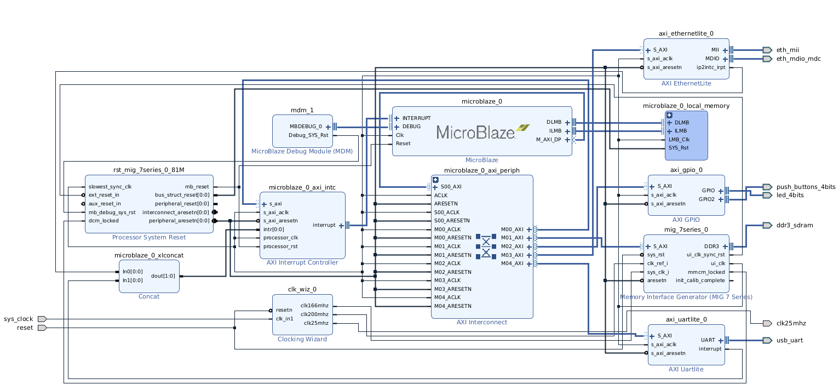This screenshot has width=839, height=390.
Task: Select the led_4bits output port symbol
Action: point(767,195)
